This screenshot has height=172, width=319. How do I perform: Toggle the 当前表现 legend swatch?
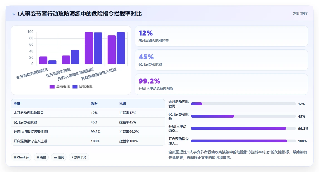[52, 87]
